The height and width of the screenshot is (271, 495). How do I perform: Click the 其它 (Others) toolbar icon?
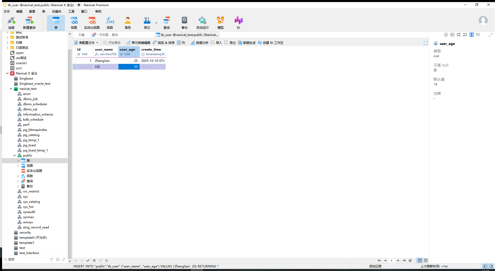(147, 23)
